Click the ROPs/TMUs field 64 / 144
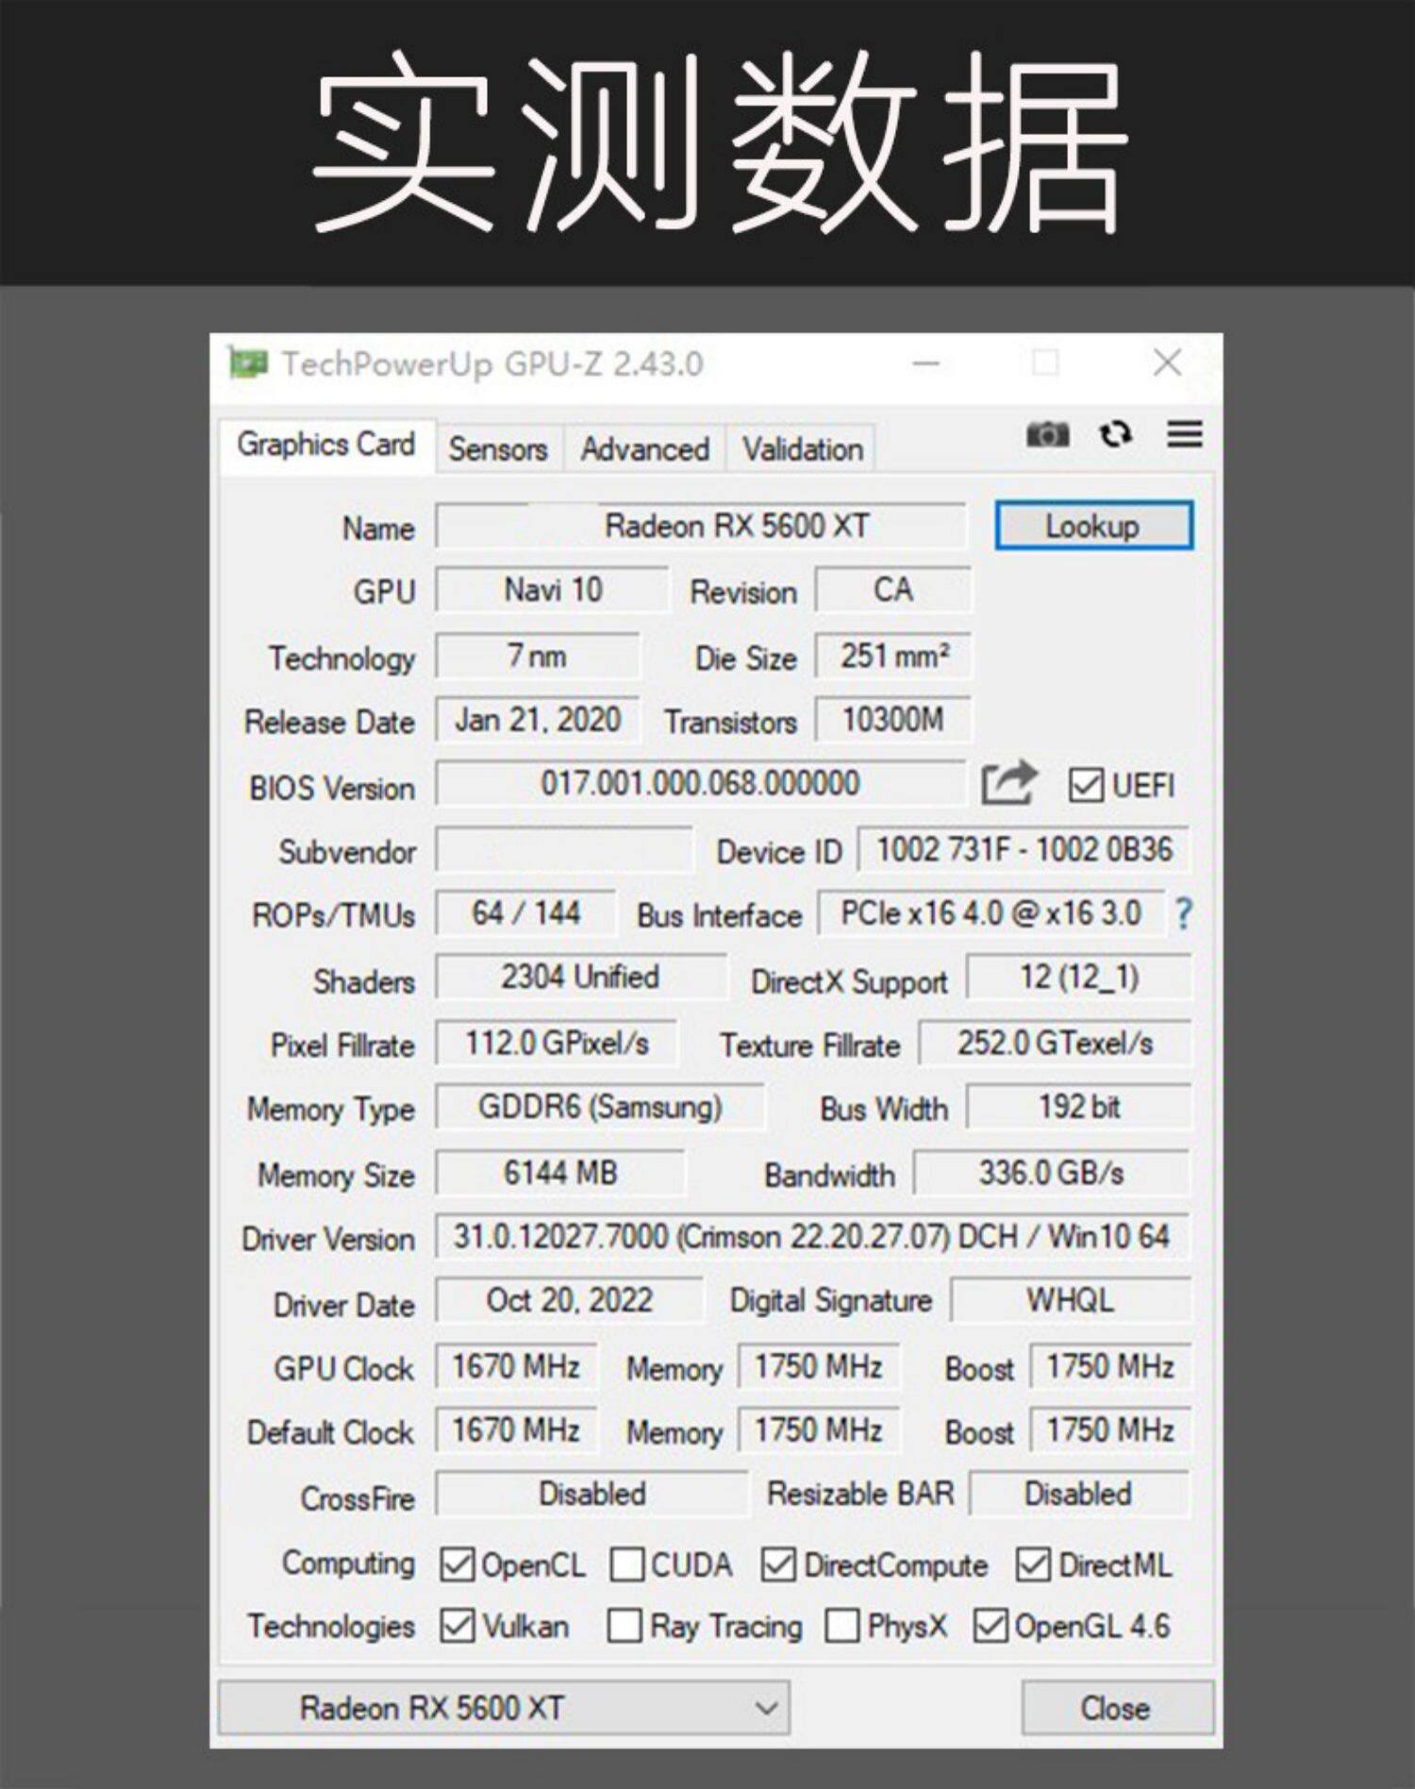This screenshot has height=1789, width=1415. click(525, 913)
